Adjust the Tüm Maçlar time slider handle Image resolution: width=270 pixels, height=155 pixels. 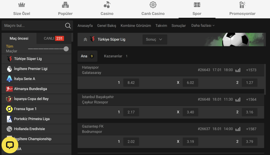pyautogui.click(x=66, y=49)
